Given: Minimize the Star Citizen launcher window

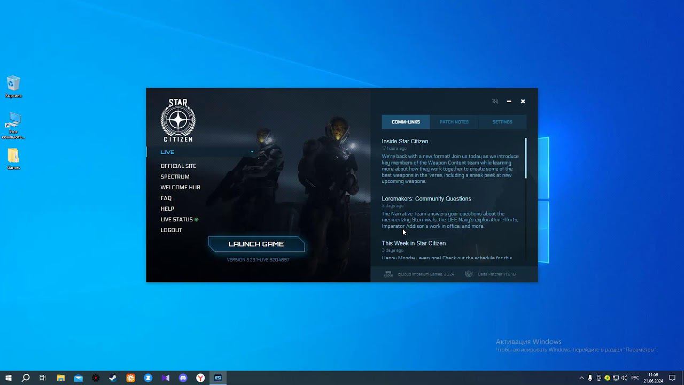Looking at the screenshot, I should tap(509, 101).
